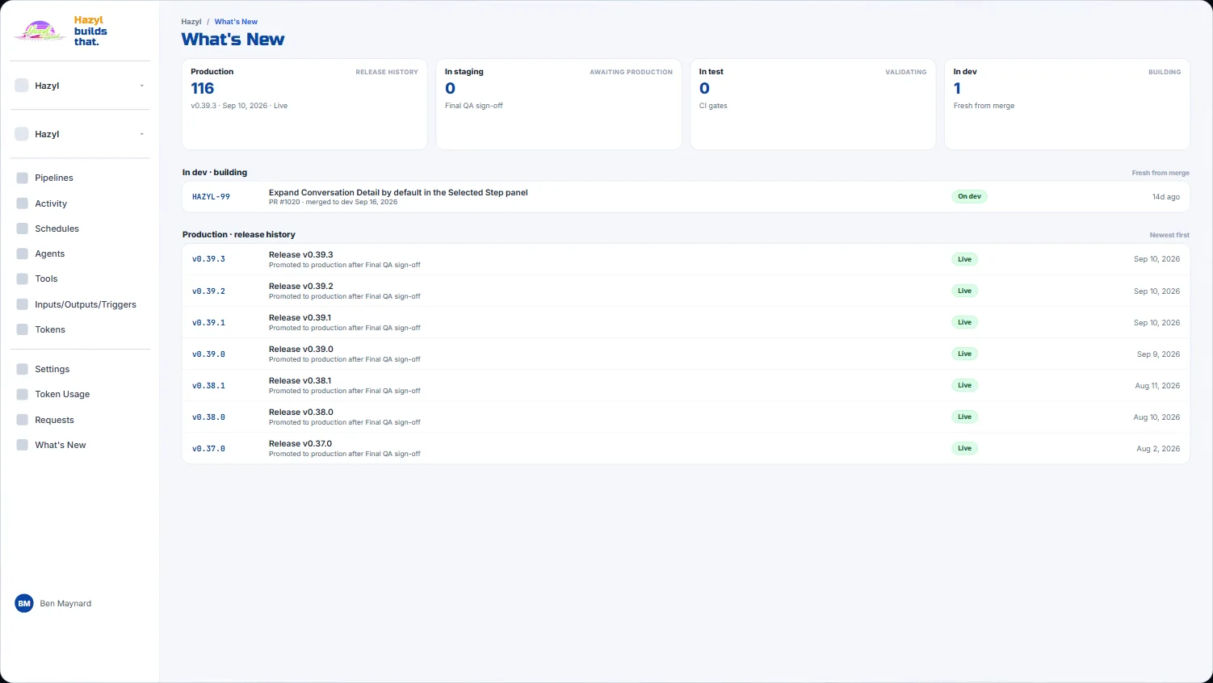Click the Tokens sidebar icon

22,329
